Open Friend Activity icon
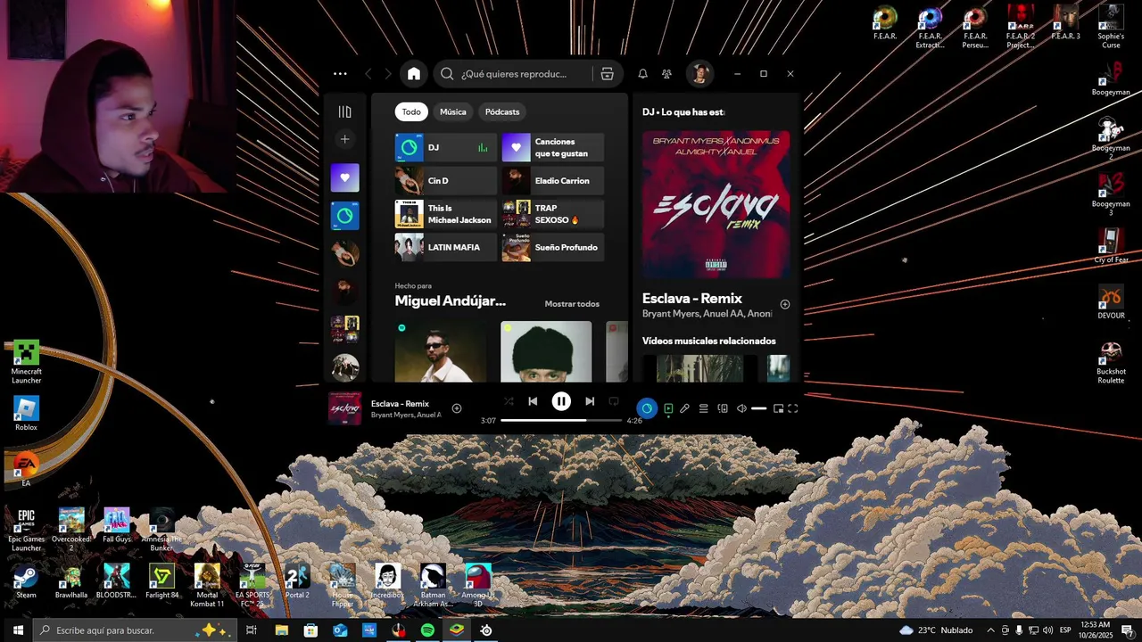Viewport: 1142px width, 642px height. point(666,74)
